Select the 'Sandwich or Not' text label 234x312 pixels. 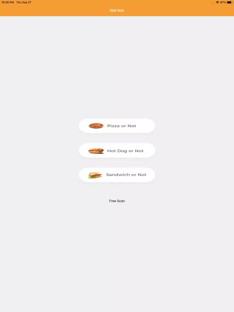pyautogui.click(x=126, y=175)
